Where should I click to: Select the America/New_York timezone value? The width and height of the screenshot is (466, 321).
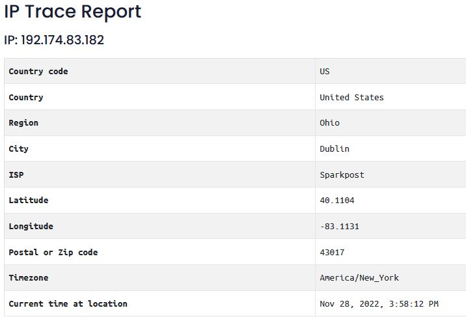point(359,278)
